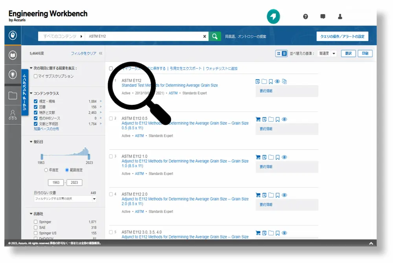Click the 1963 start handle of date slider
This screenshot has height=263, width=393.
click(x=42, y=157)
